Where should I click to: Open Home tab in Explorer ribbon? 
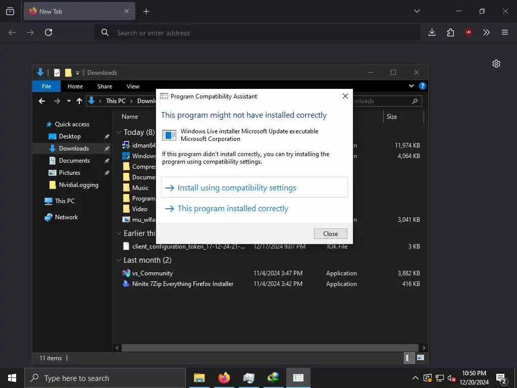[75, 86]
